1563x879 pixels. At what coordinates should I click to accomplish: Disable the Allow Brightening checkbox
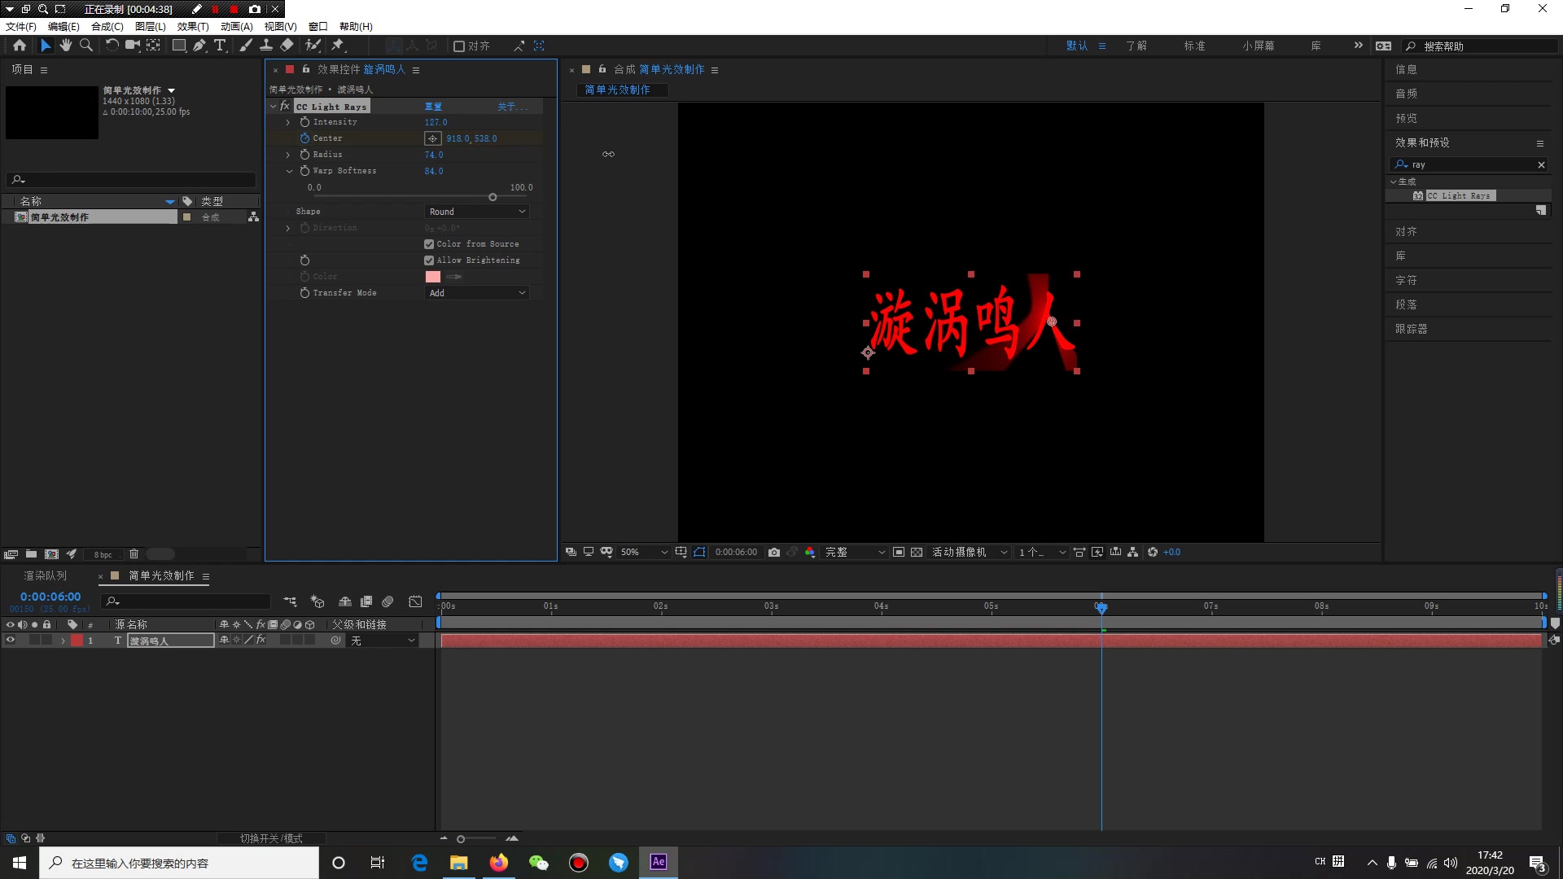tap(429, 260)
